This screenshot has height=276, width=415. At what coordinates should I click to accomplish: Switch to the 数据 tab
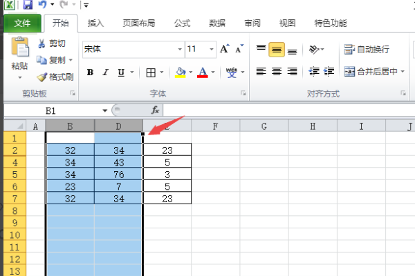pos(217,23)
